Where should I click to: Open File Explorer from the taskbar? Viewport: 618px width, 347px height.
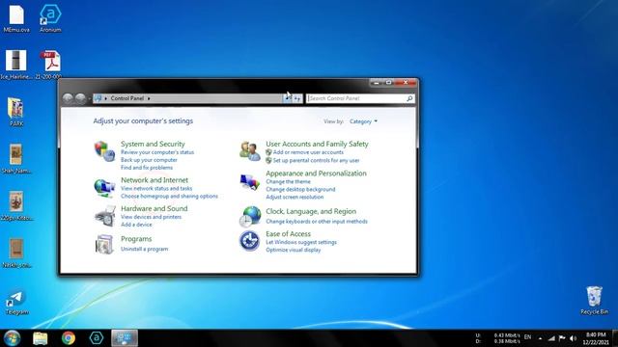[x=40, y=338]
